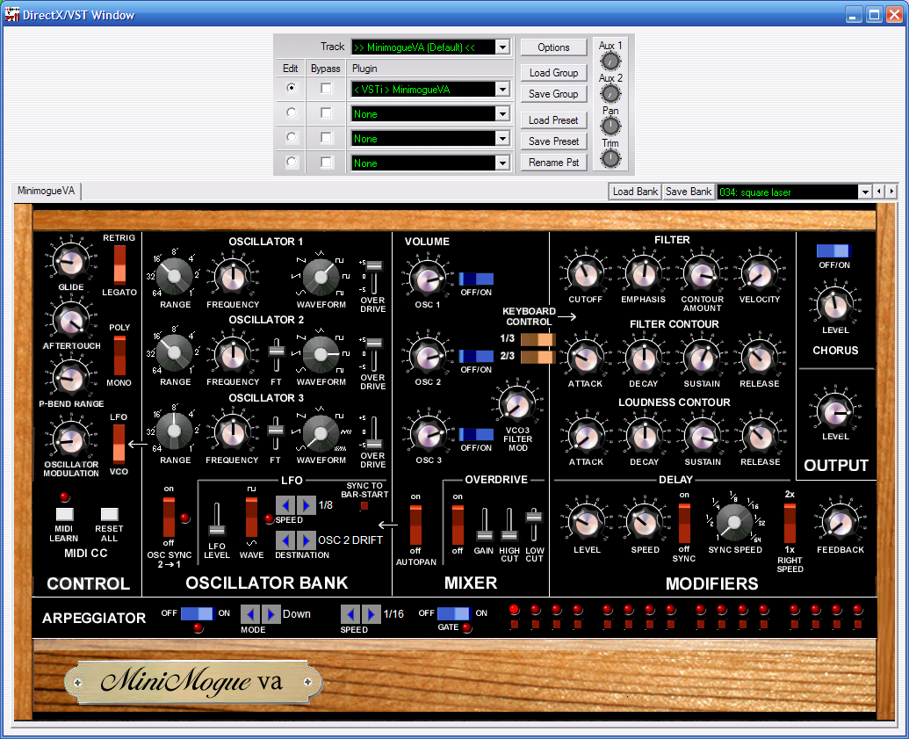Adjust the filter Cutoff knob
909x739 pixels.
point(586,273)
